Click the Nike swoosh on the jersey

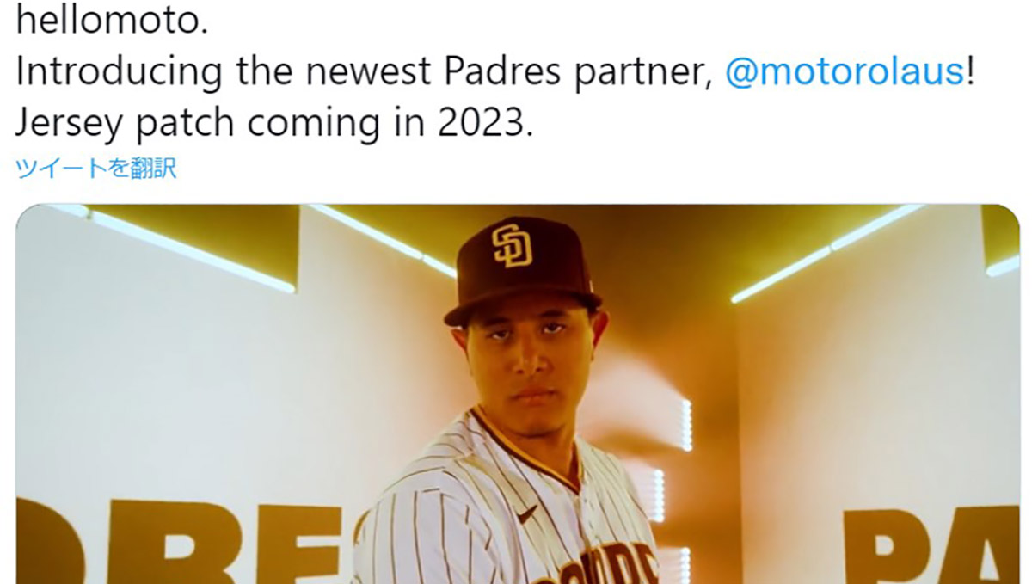tap(526, 513)
